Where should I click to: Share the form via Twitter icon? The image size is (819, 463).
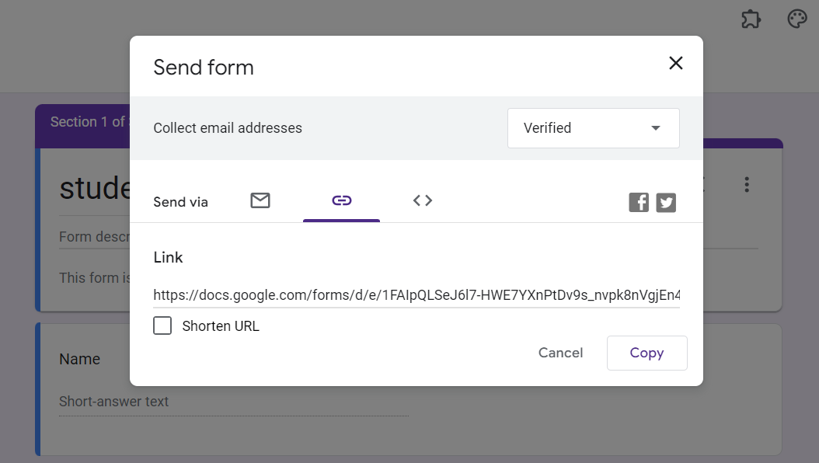[x=666, y=203]
